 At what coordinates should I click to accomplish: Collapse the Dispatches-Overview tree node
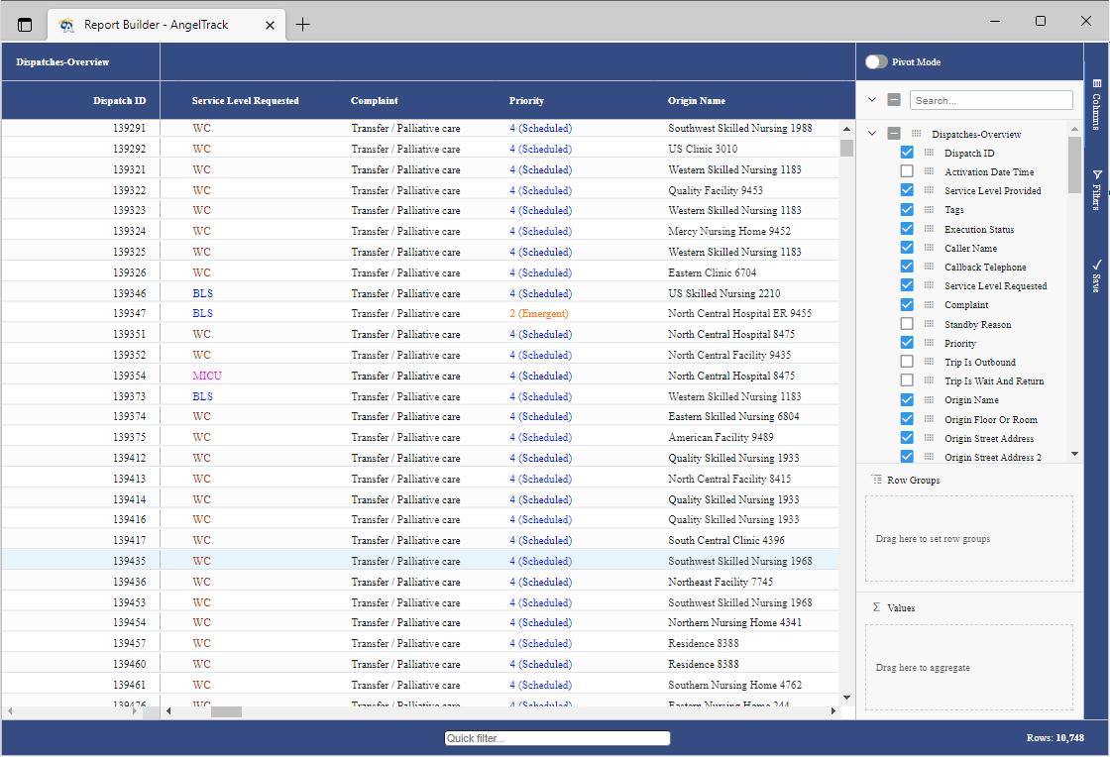coord(871,133)
